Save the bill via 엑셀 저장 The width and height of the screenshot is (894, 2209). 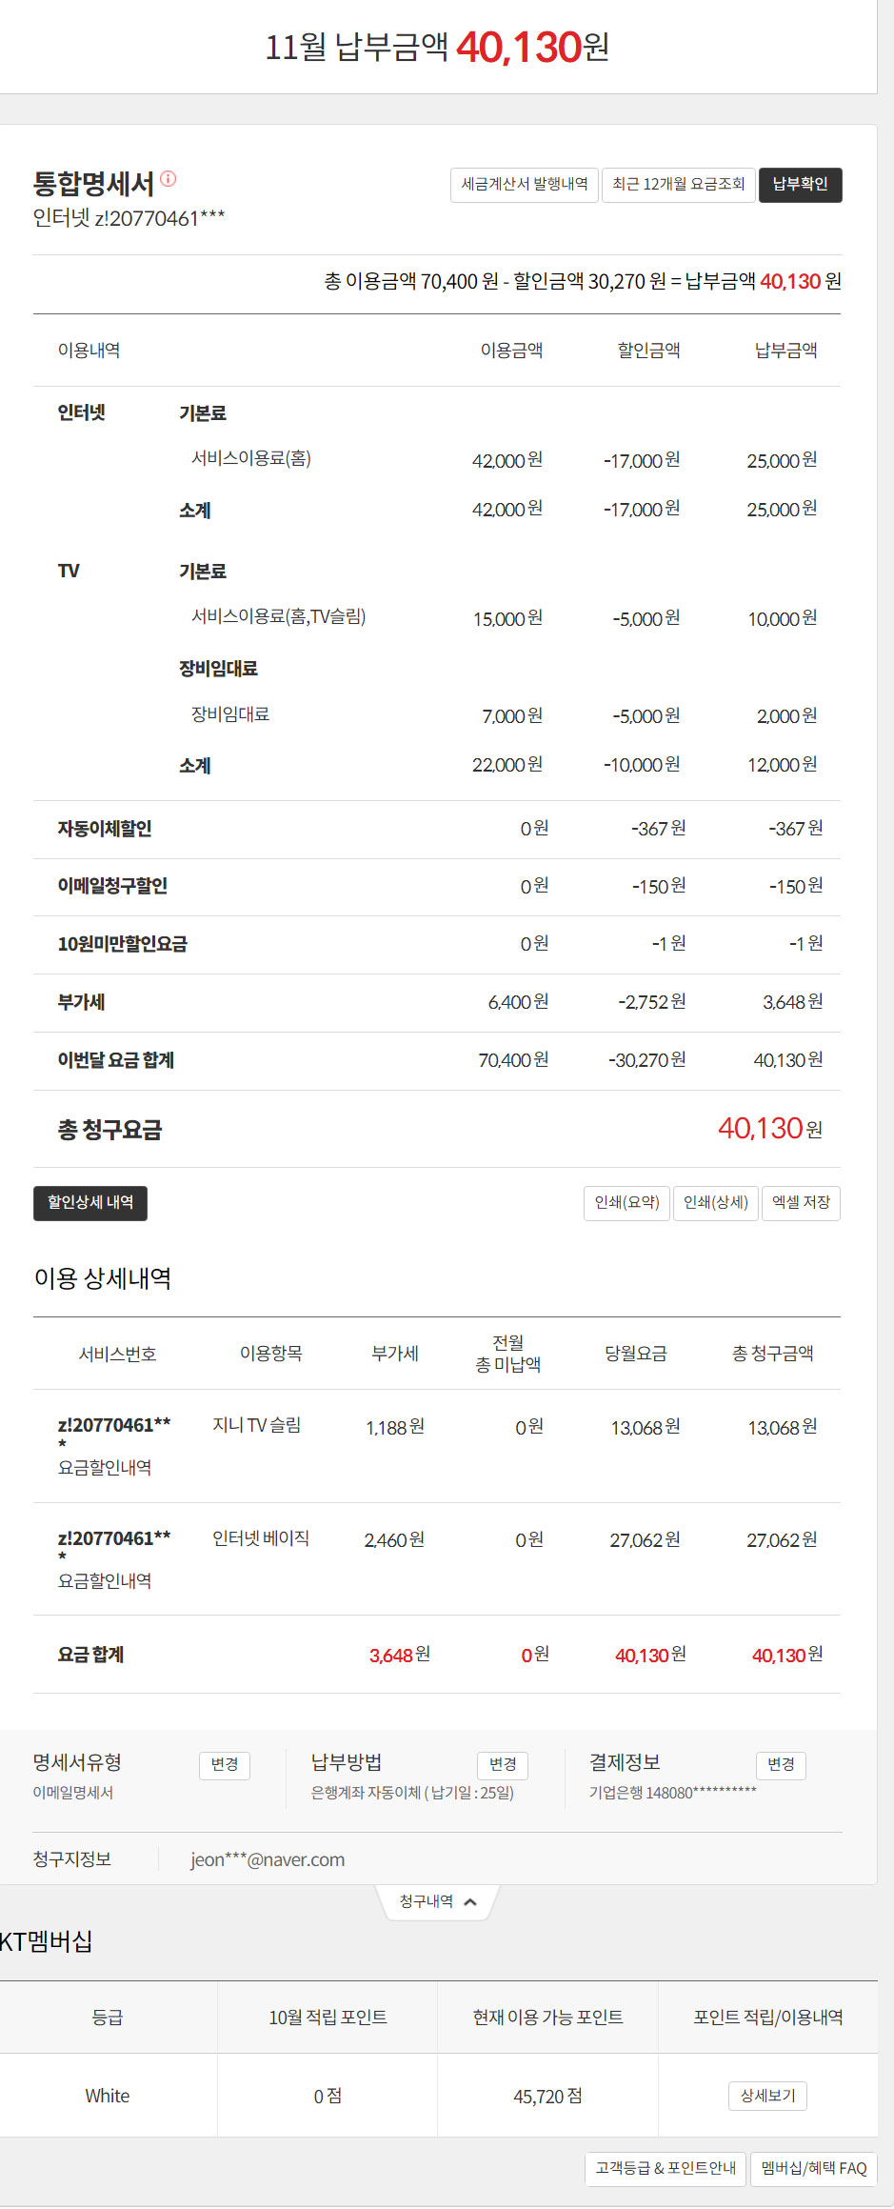[801, 1203]
